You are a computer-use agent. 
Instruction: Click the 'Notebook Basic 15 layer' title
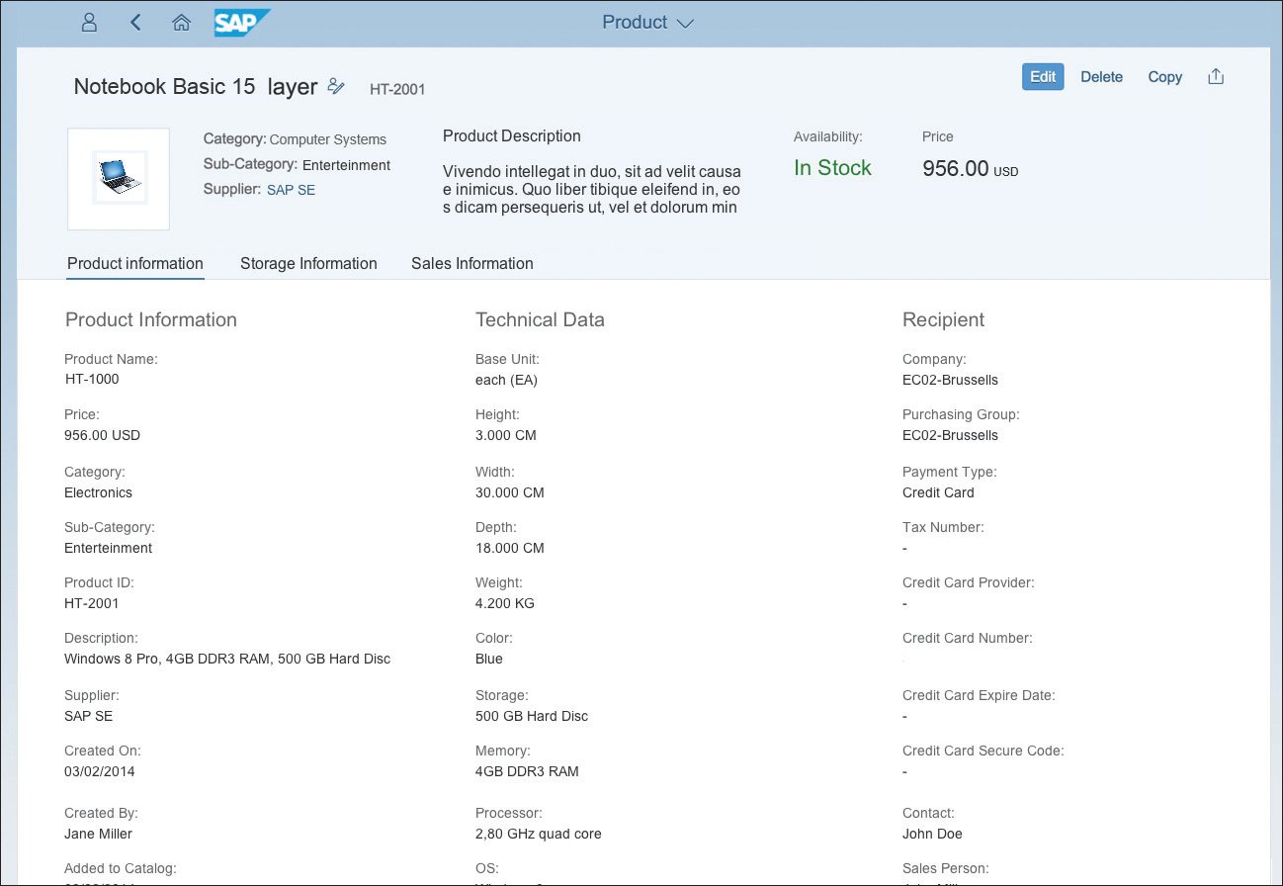click(x=196, y=86)
